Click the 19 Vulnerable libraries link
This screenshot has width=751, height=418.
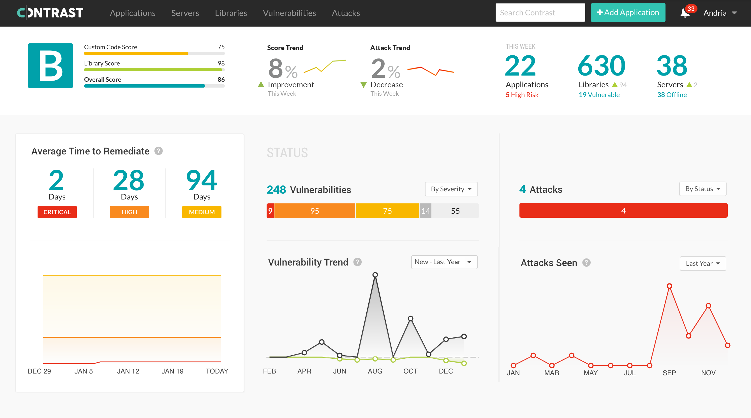coord(599,95)
